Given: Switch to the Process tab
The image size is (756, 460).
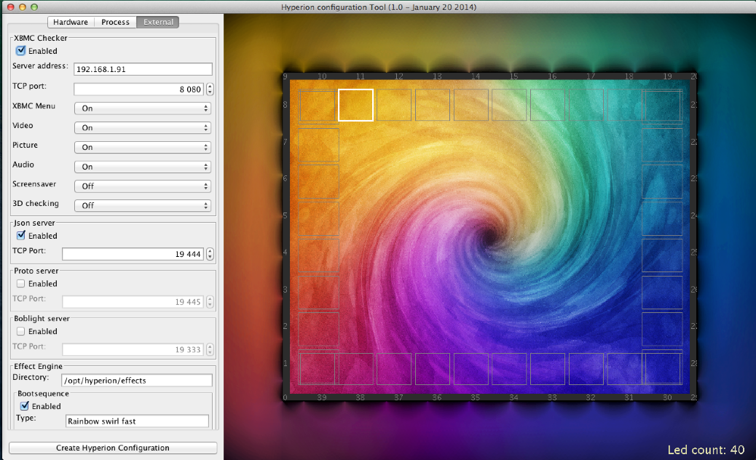Looking at the screenshot, I should pos(115,22).
